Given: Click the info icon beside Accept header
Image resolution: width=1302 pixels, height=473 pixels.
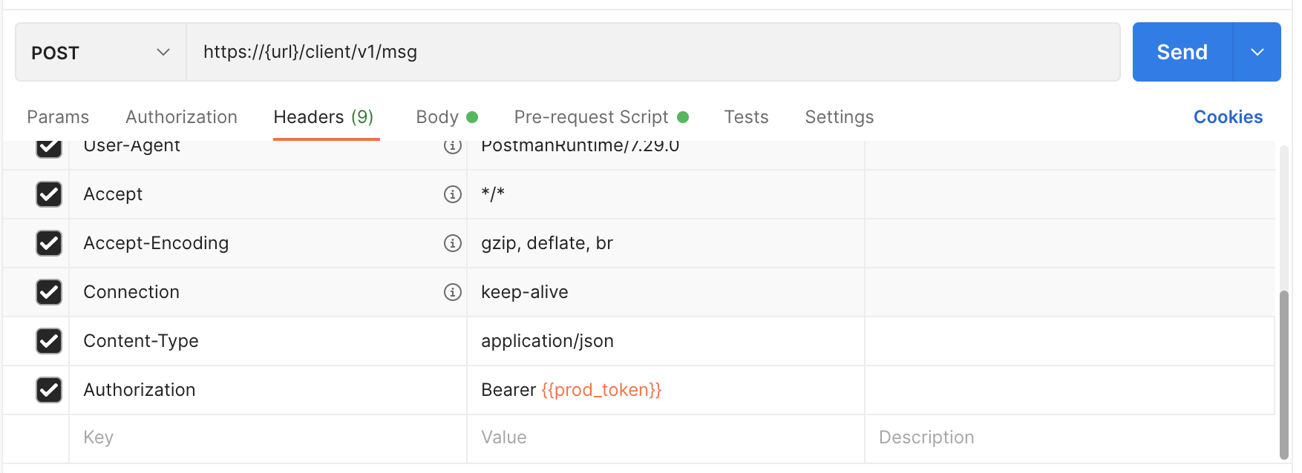Looking at the screenshot, I should [453, 194].
